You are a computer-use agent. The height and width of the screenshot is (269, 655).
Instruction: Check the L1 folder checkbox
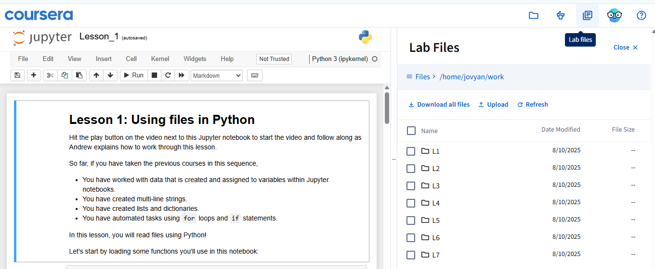coord(411,151)
